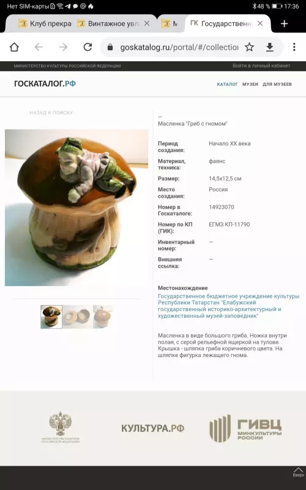The height and width of the screenshot is (490, 306).
Task: Tap the browser home icon
Action: click(x=14, y=47)
